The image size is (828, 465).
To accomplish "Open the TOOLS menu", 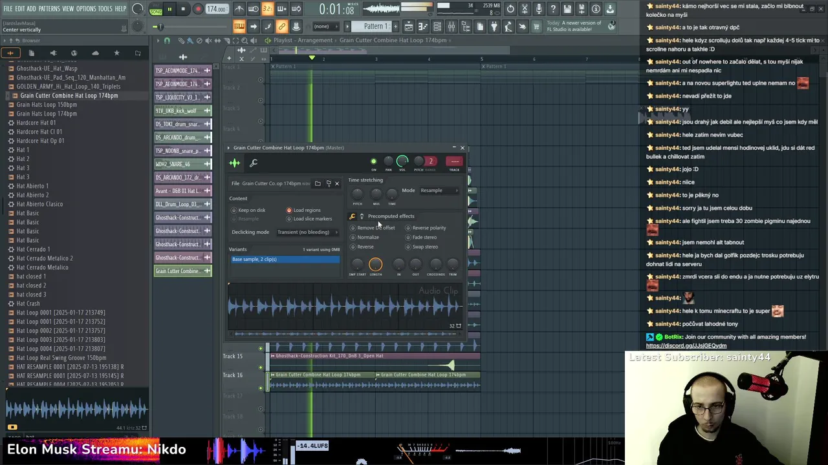I will click(x=105, y=9).
